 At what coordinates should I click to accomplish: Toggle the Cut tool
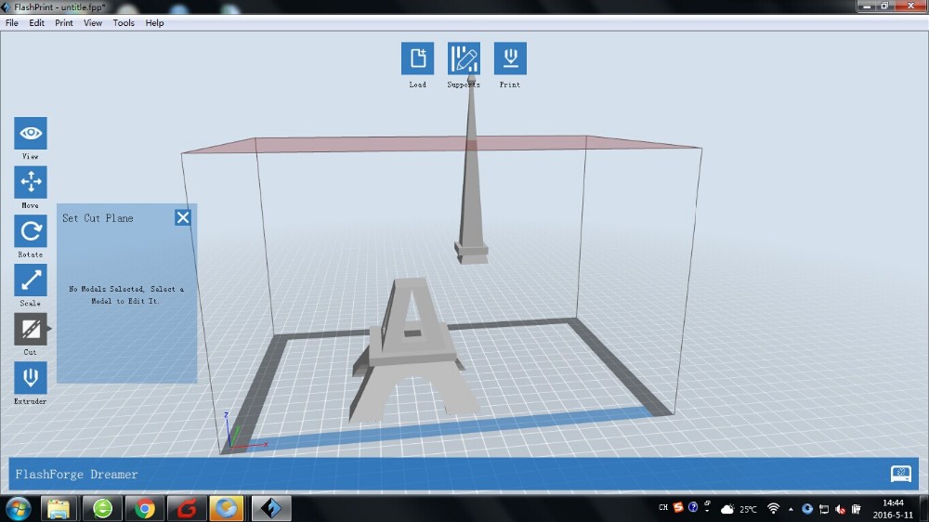(x=31, y=330)
